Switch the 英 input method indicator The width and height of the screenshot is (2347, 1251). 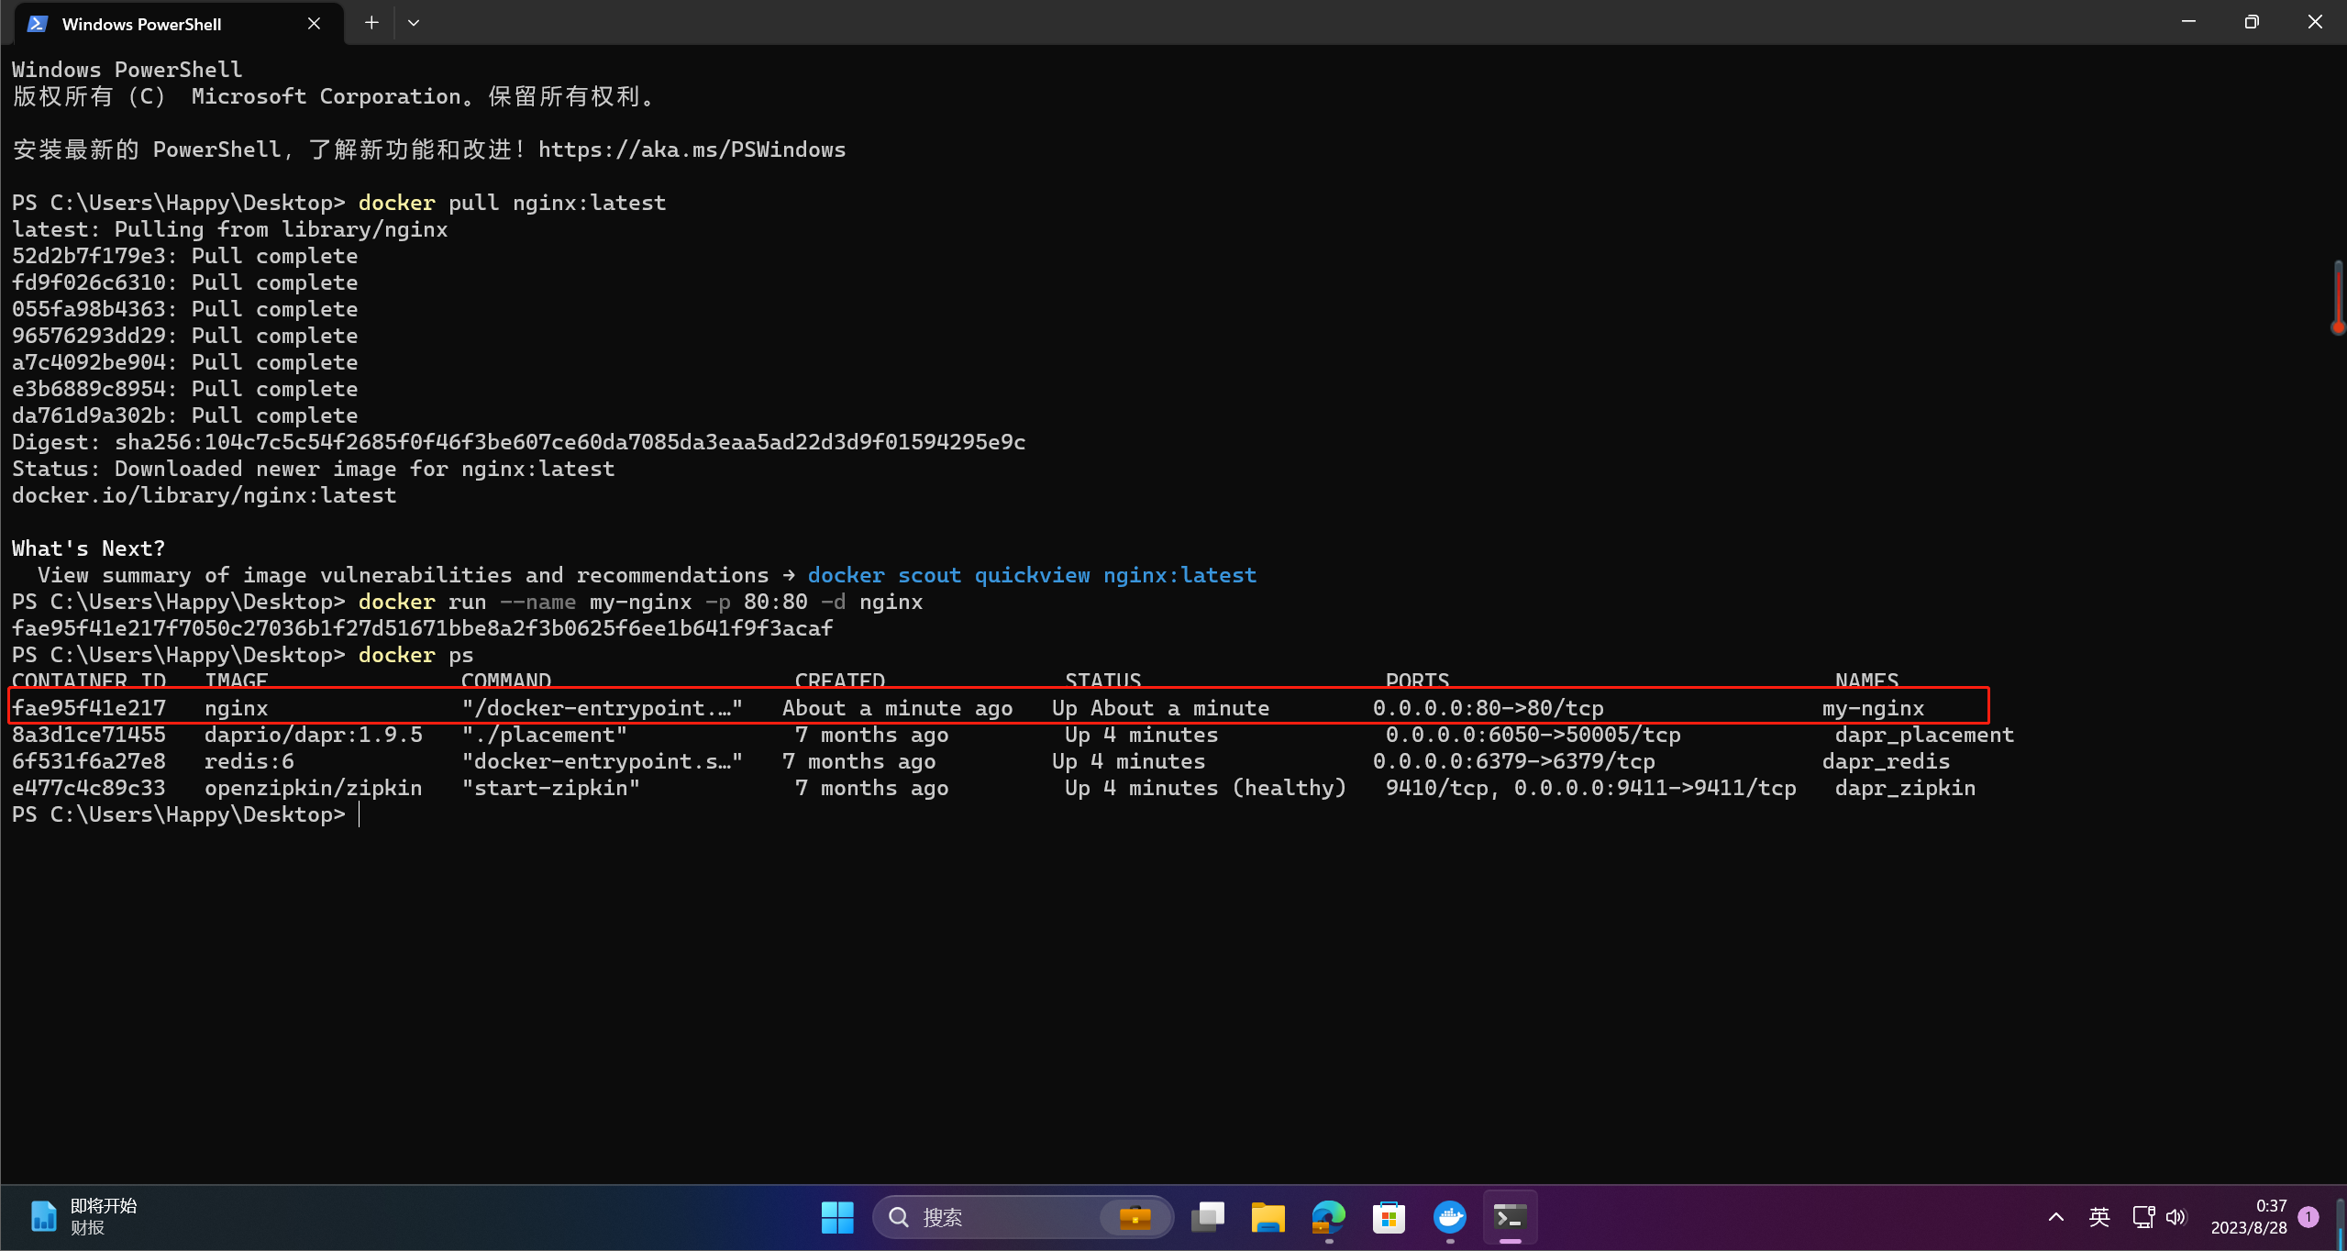2099,1217
